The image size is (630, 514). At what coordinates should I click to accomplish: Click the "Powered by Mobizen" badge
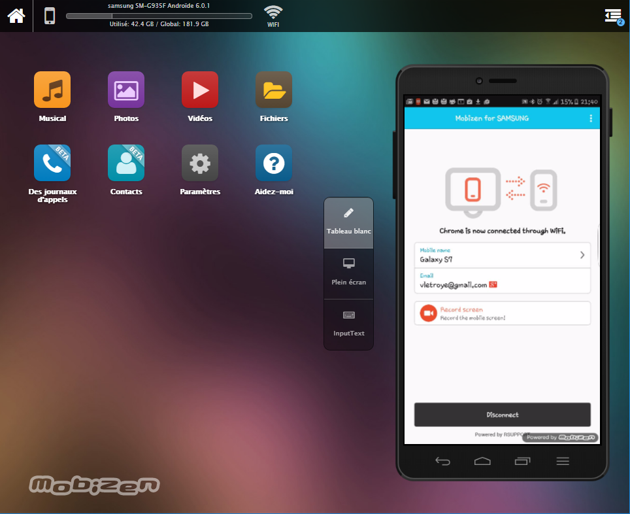[560, 437]
